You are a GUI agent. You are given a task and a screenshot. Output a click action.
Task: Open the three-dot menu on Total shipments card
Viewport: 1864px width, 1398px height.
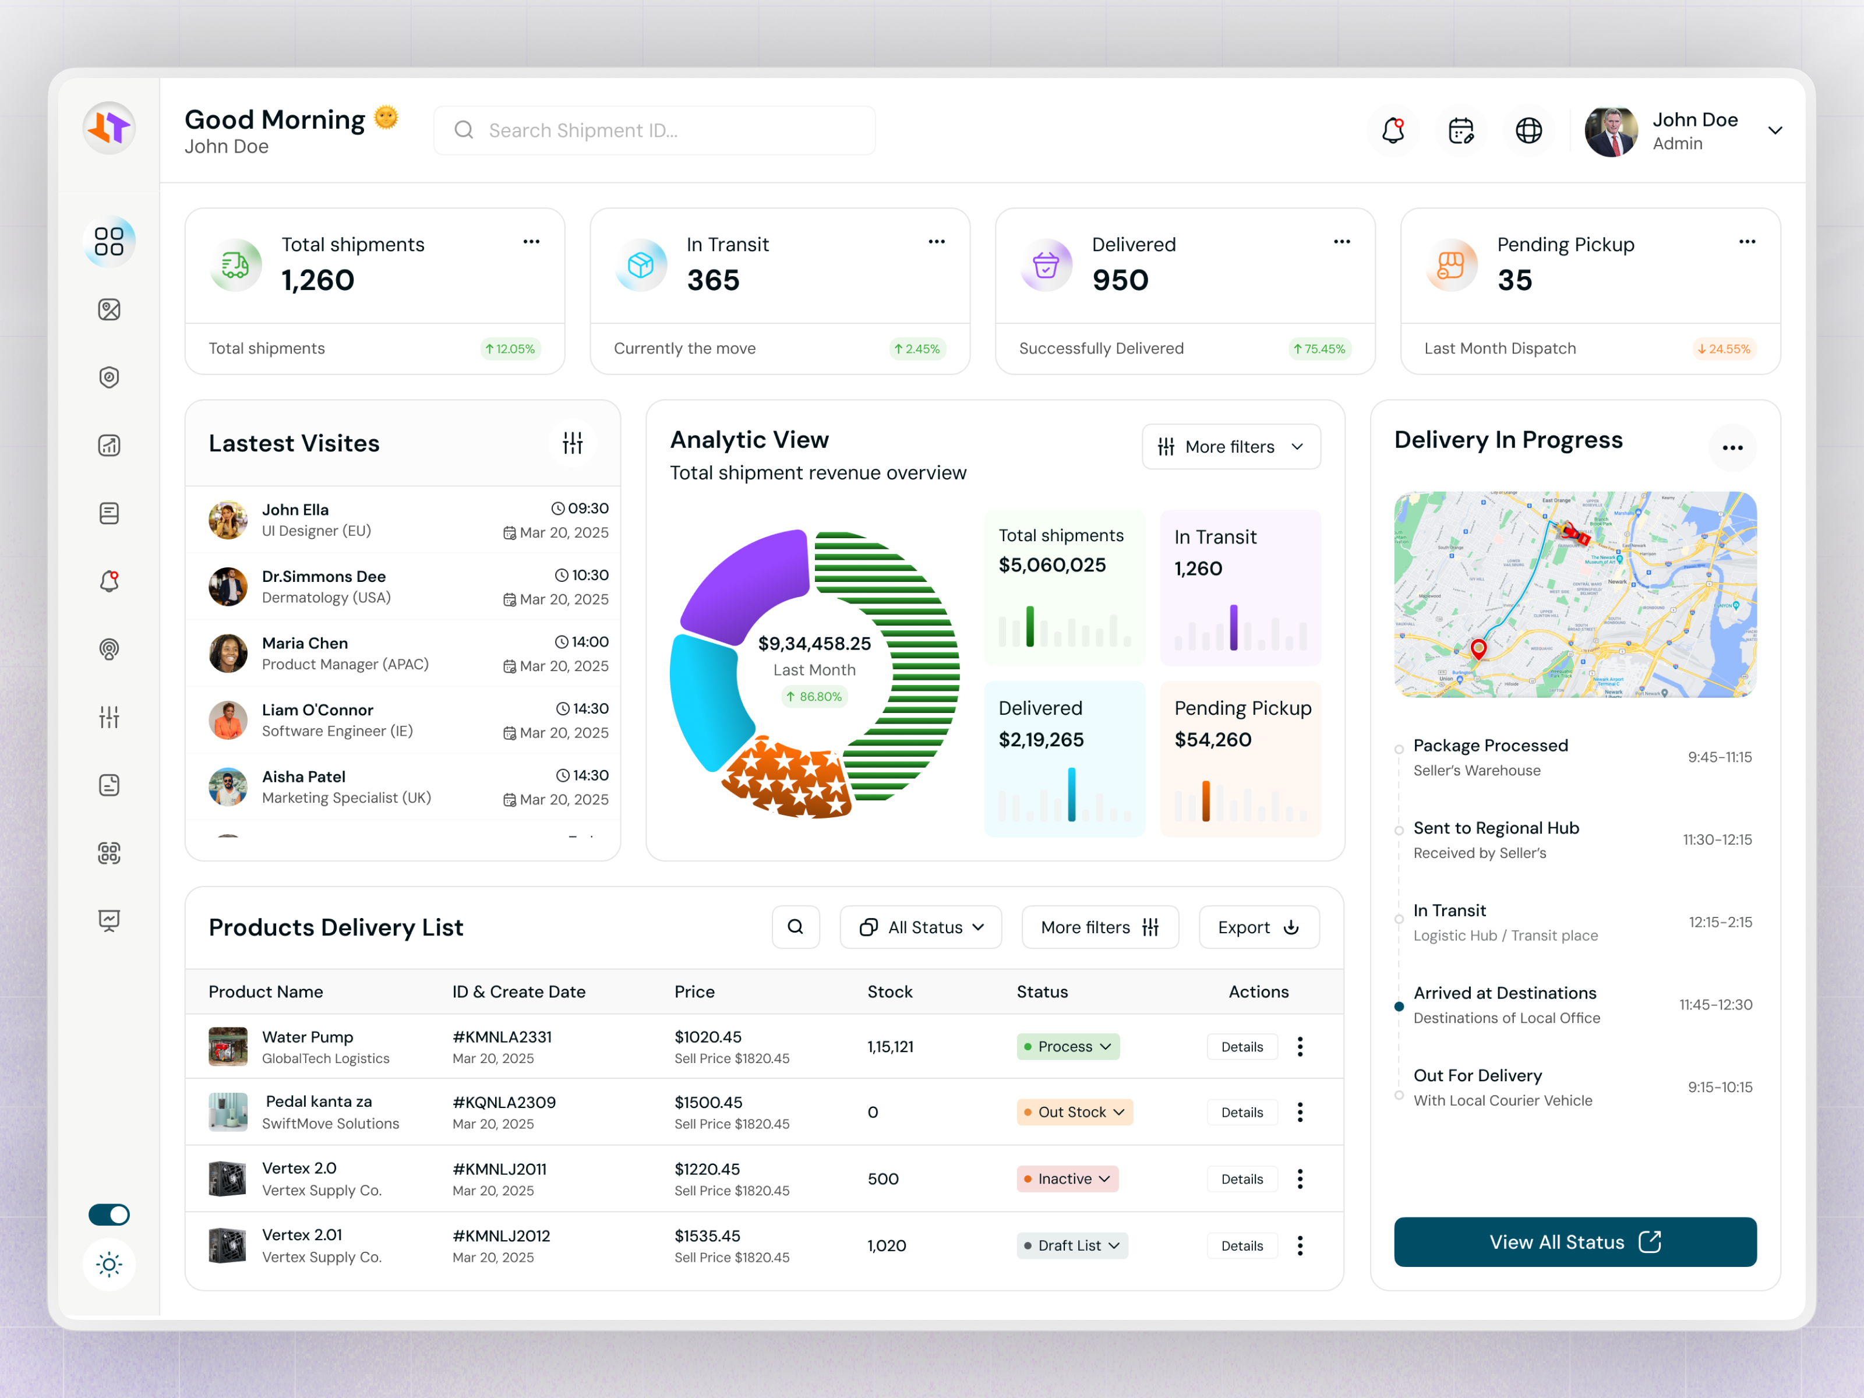tap(531, 242)
